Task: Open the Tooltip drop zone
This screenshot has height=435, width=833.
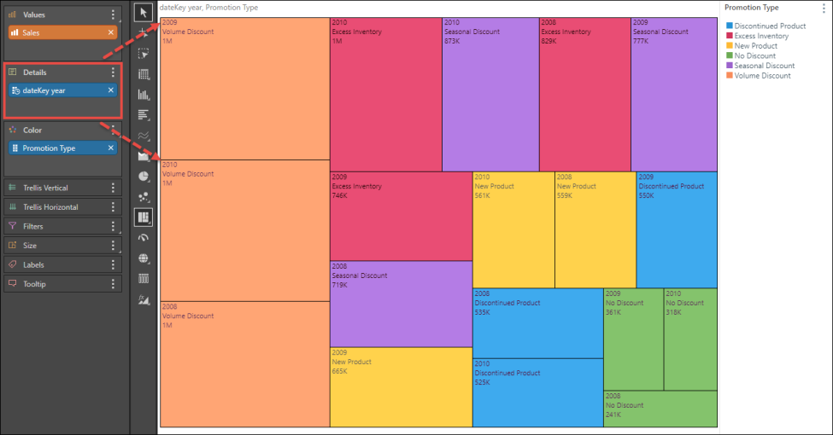Action: tap(60, 283)
